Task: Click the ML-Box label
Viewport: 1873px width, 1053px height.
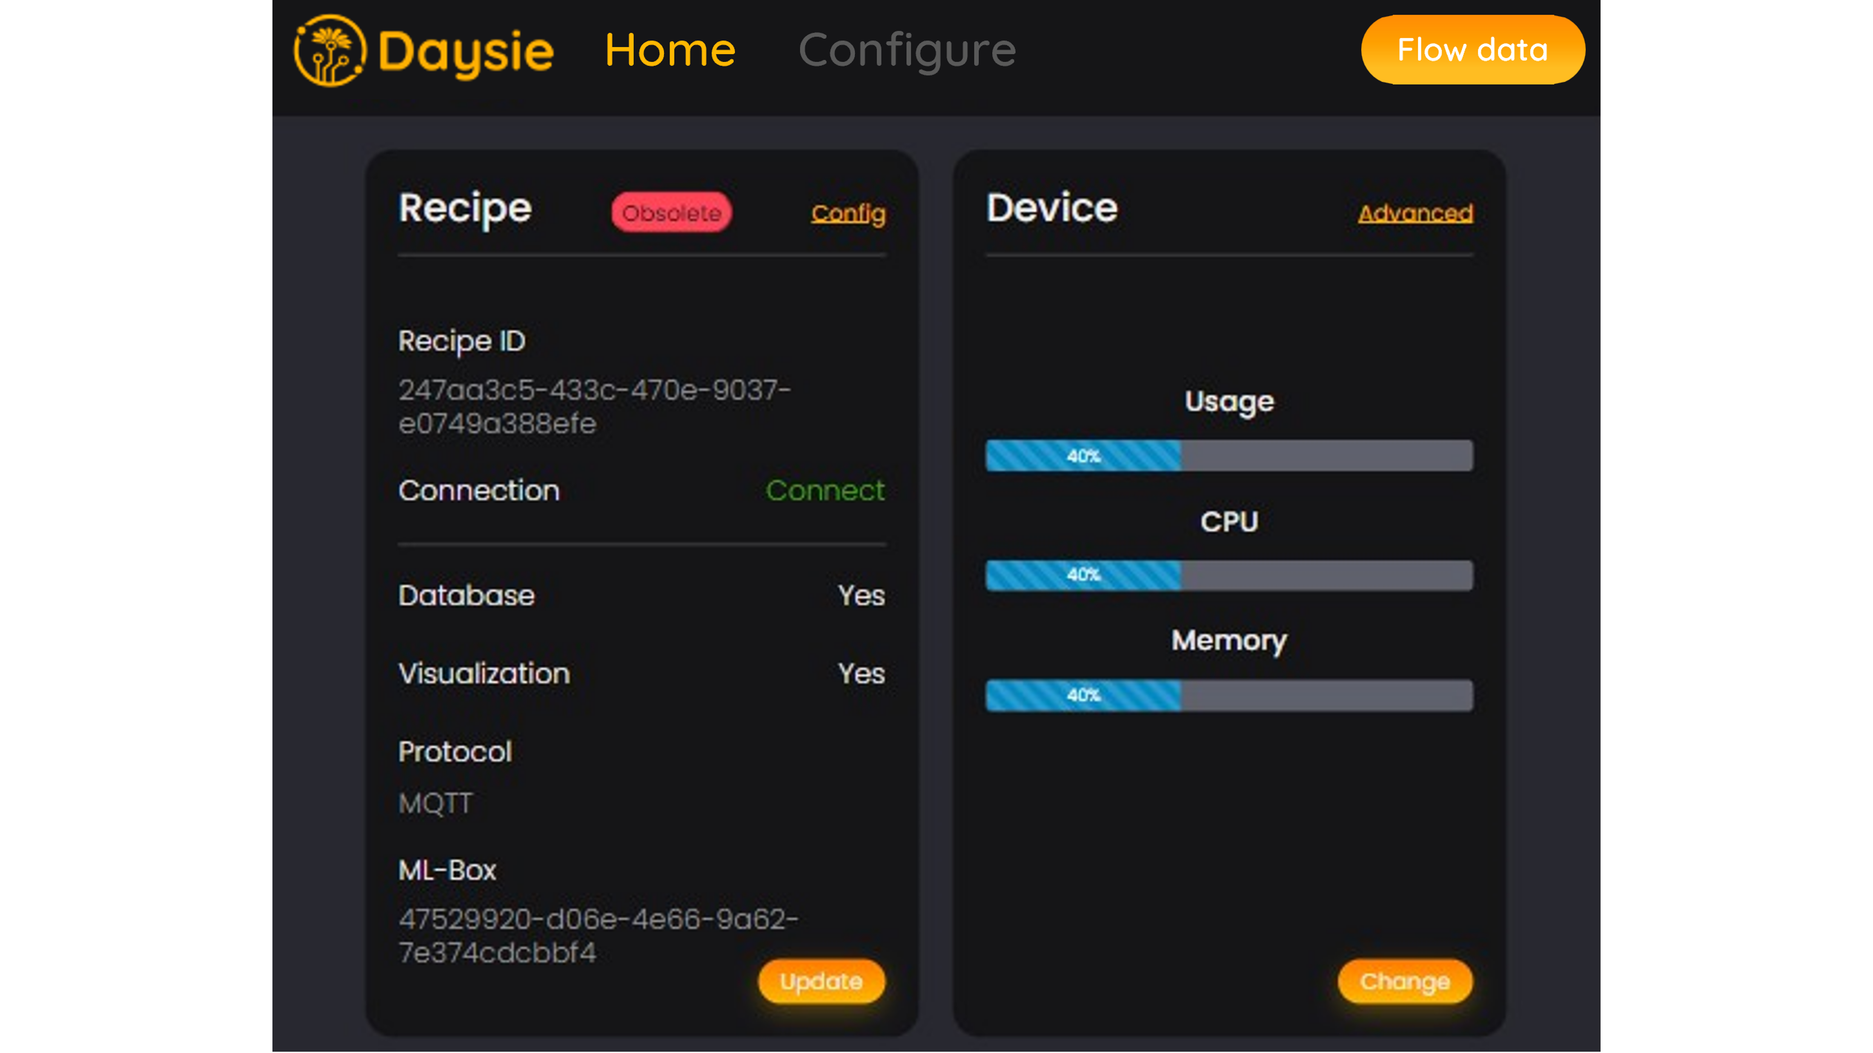Action: tap(447, 870)
